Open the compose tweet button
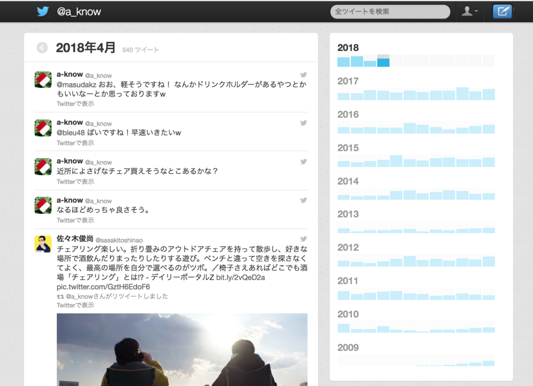The width and height of the screenshot is (533, 386). point(502,11)
